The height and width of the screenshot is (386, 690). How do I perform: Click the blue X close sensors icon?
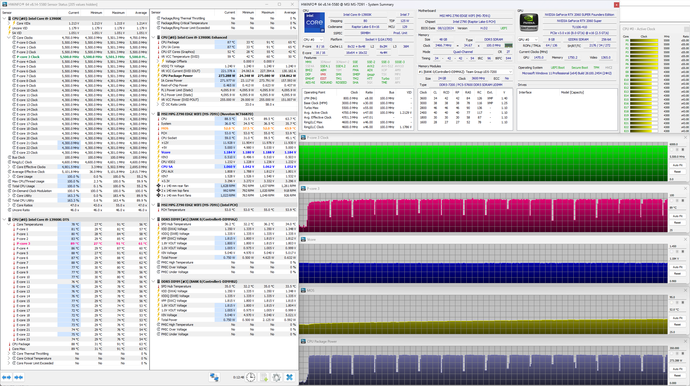[x=289, y=377]
